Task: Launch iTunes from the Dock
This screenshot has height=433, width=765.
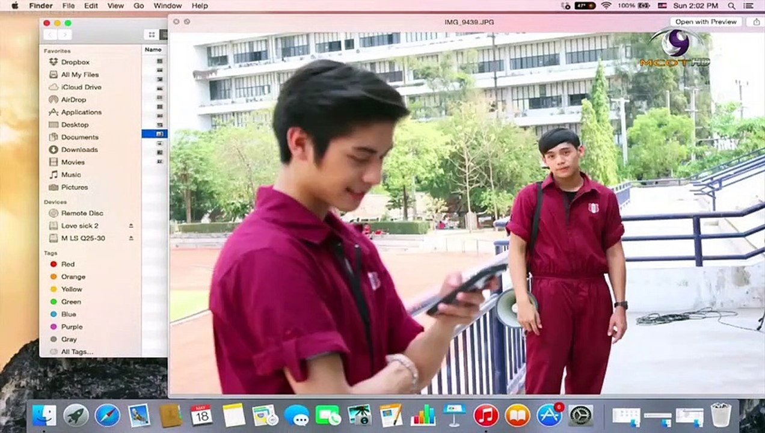Action: [486, 415]
